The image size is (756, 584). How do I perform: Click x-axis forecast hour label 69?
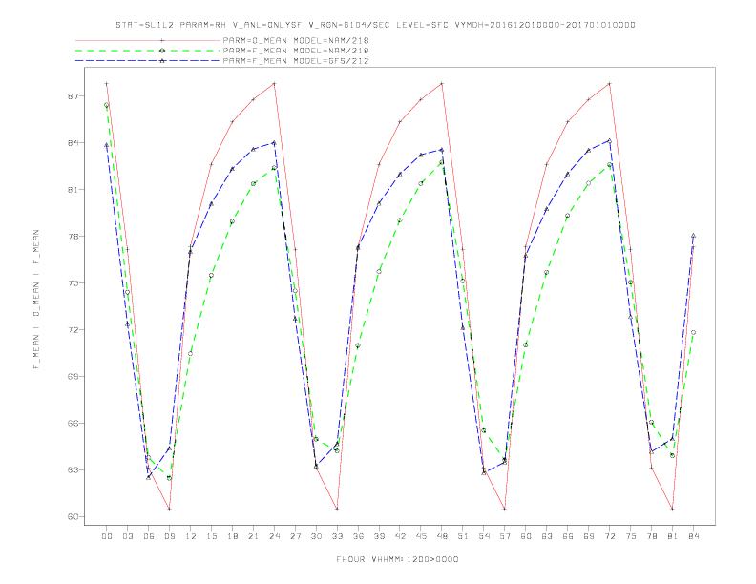[x=589, y=536]
